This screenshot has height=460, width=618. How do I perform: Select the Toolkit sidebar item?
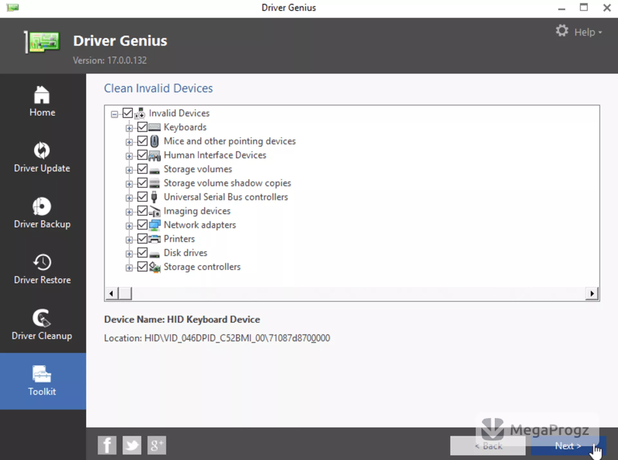[43, 381]
